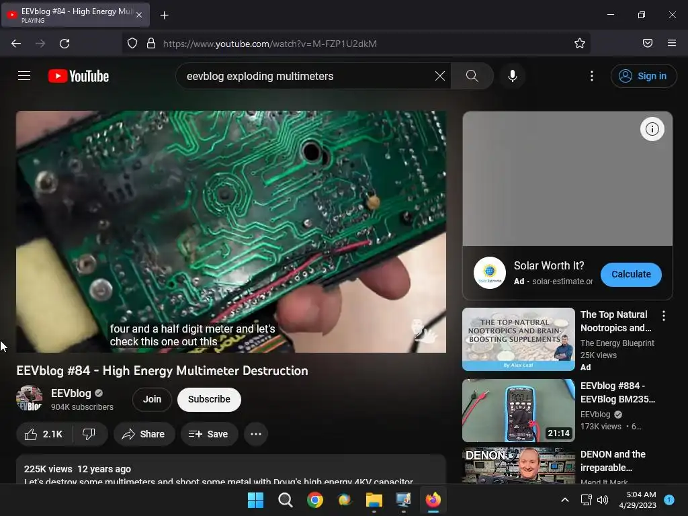Open The Energy Blueprint channel name
Screen dimensions: 688x516
(x=617, y=343)
